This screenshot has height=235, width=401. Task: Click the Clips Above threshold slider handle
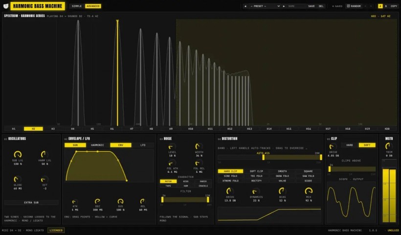point(330,169)
